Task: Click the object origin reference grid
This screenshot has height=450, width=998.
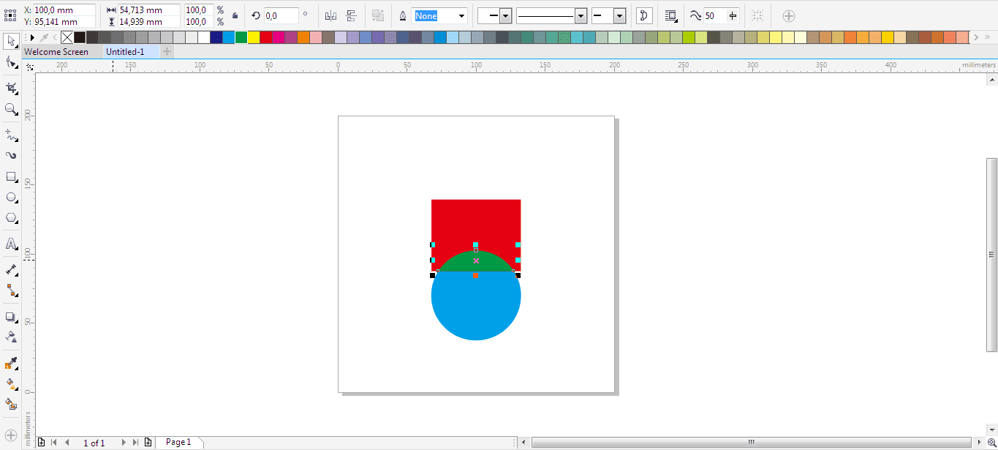Action: tap(11, 15)
